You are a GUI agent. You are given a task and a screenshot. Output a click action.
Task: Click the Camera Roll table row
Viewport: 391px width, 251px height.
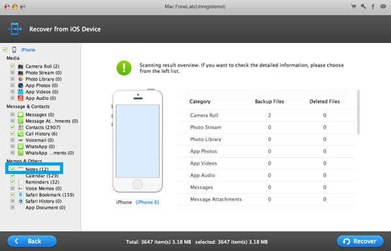[x=267, y=115]
